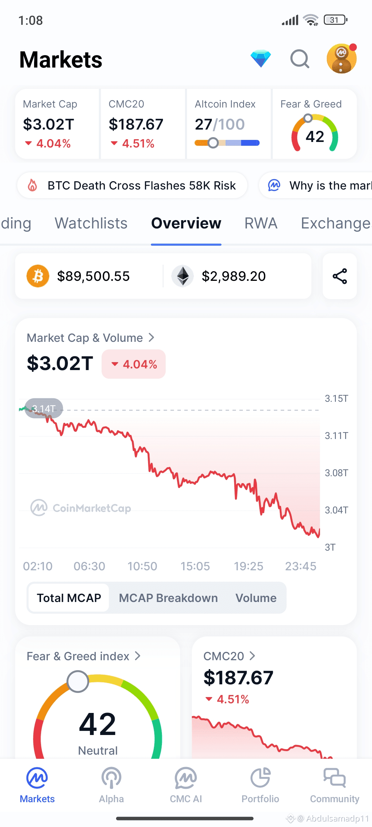Switch to the RWA tab
372x827 pixels.
(x=261, y=223)
